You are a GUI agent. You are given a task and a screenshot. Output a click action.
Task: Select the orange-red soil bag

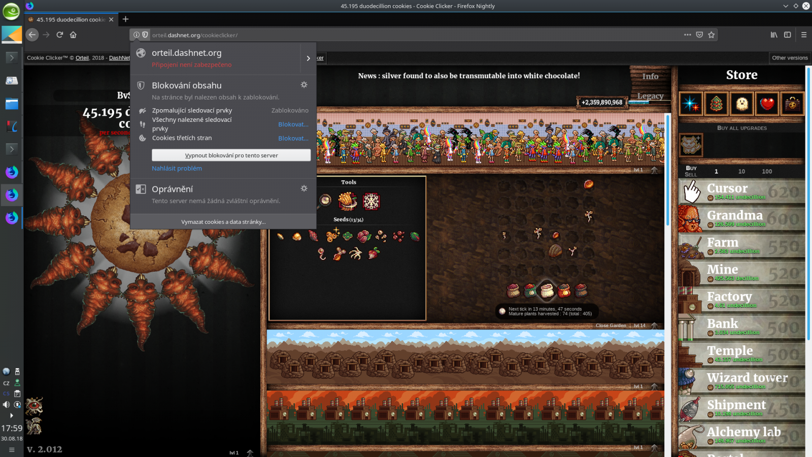tap(564, 290)
